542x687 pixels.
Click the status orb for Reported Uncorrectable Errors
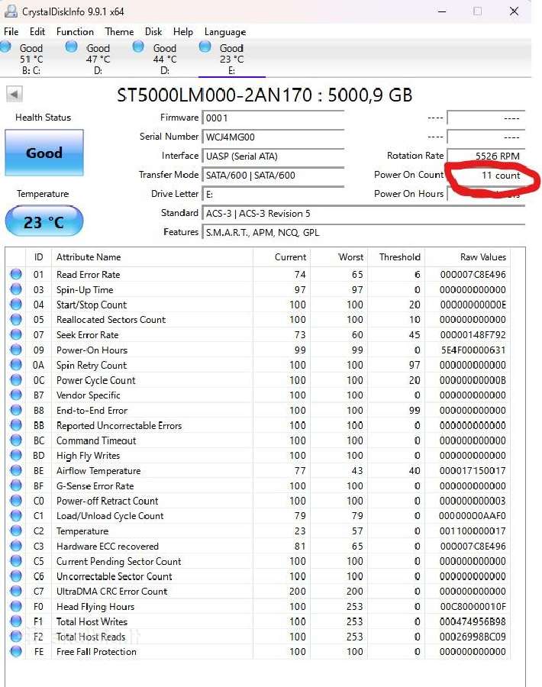tap(16, 425)
